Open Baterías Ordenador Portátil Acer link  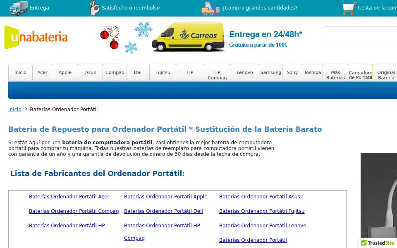[x=69, y=197]
